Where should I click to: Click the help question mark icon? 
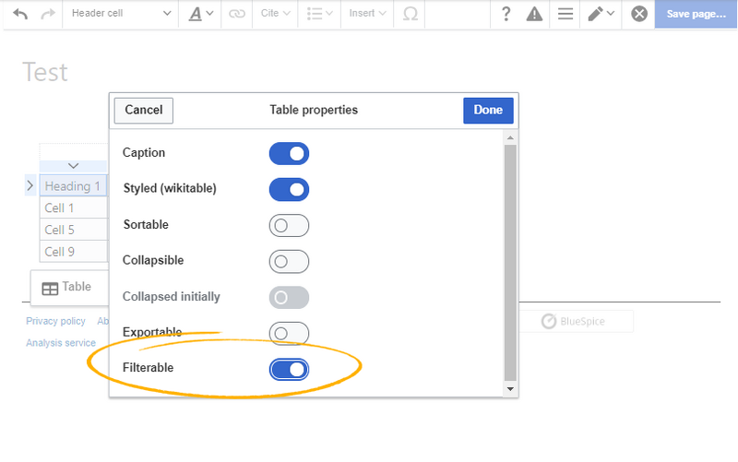(x=506, y=14)
